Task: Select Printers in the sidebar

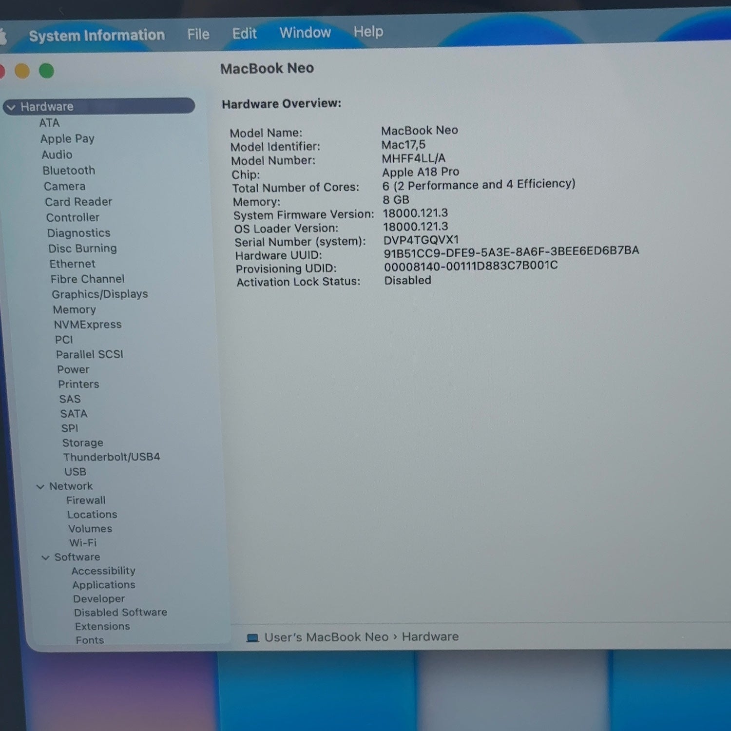Action: (78, 384)
